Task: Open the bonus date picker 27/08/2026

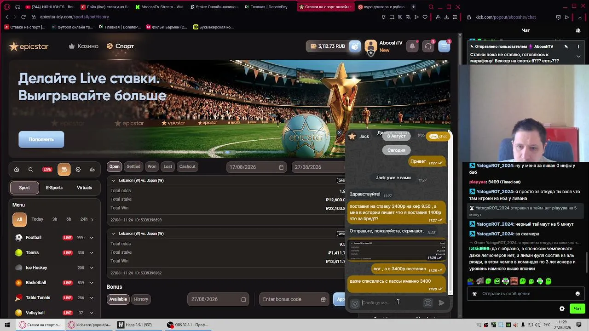Action: (218, 299)
